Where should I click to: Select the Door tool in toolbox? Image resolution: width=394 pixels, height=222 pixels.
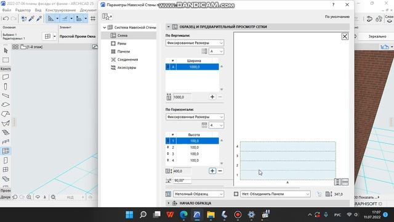click(6, 160)
